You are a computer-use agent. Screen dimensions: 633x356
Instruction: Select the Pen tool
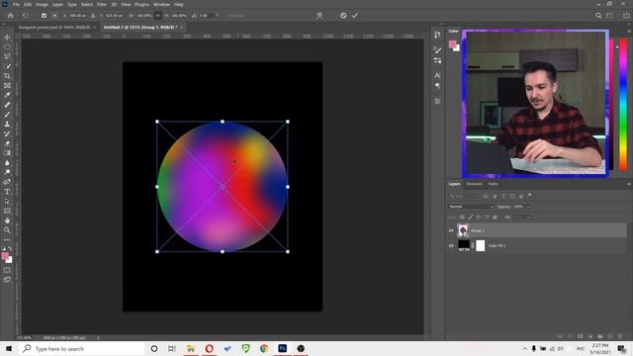tap(7, 182)
